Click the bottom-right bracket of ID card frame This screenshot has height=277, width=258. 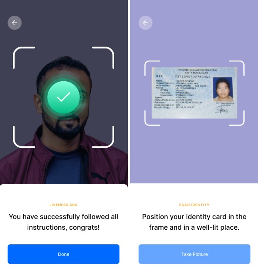click(237, 118)
